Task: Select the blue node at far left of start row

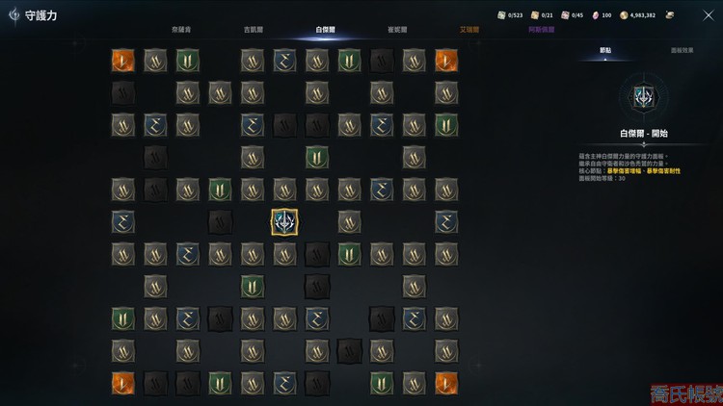Action: point(123,222)
